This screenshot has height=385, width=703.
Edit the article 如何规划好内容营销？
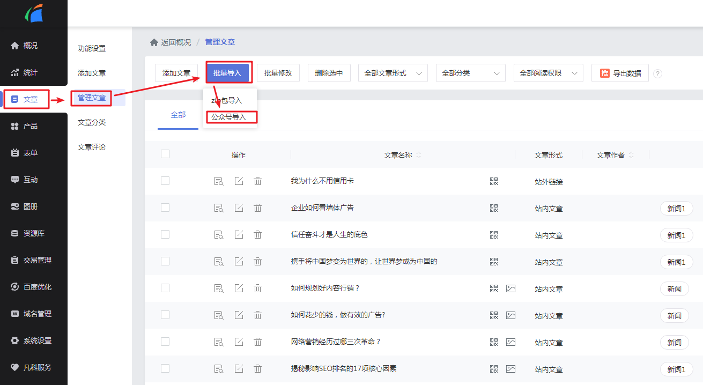(239, 288)
